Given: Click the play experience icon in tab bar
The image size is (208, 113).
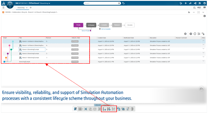Looking at the screenshot, I should [199, 8].
